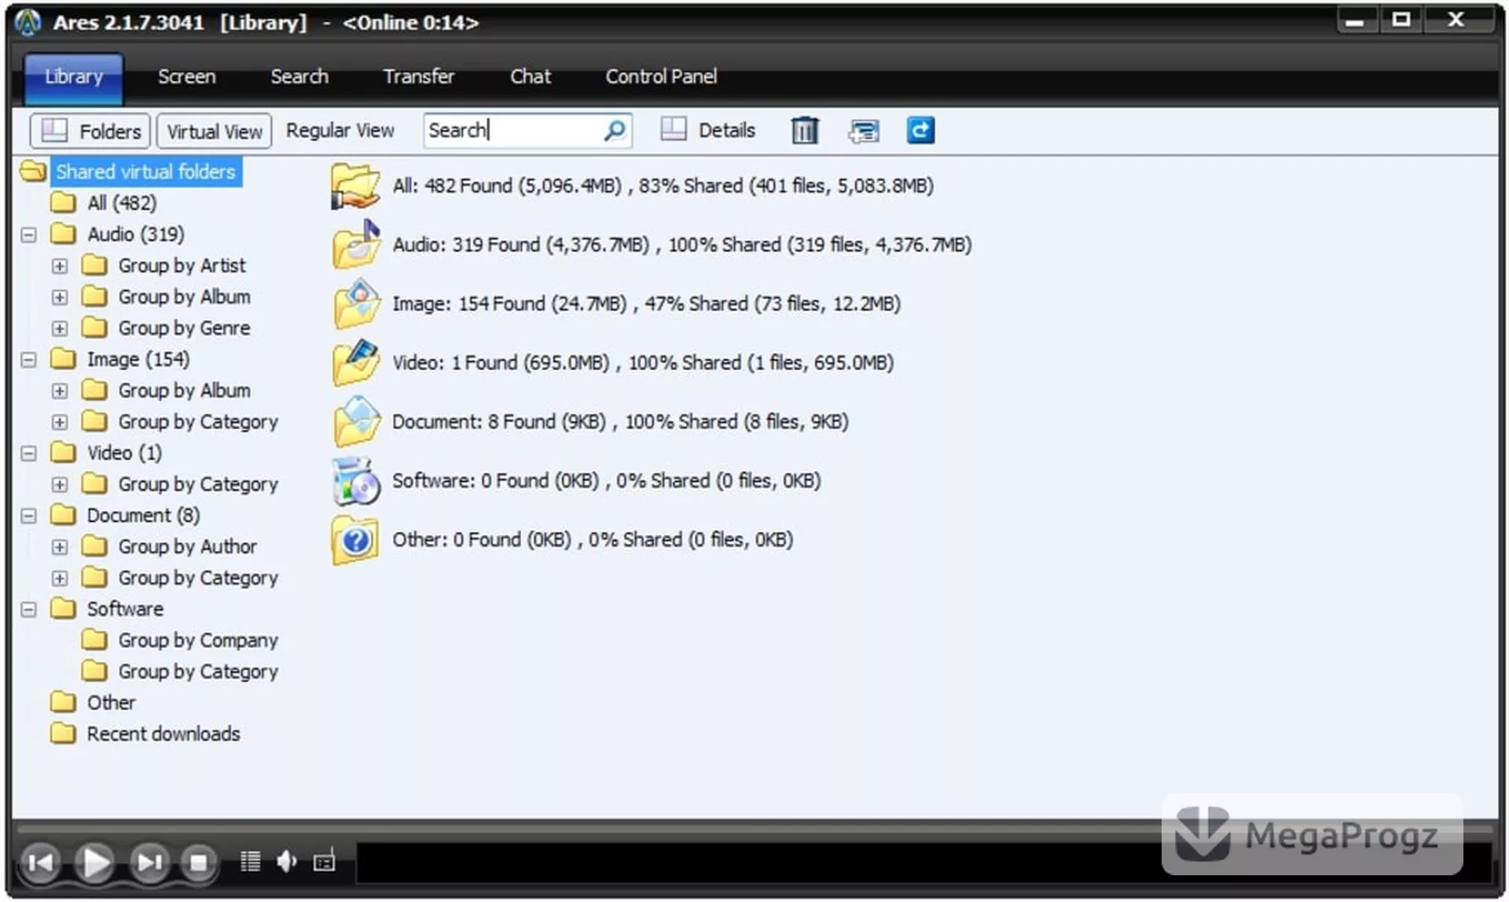Switch to the Screen tab
The image size is (1509, 902).
click(x=186, y=76)
